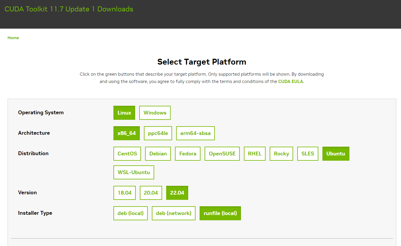
Task: Open the CUDA EULA link
Action: pyautogui.click(x=291, y=82)
